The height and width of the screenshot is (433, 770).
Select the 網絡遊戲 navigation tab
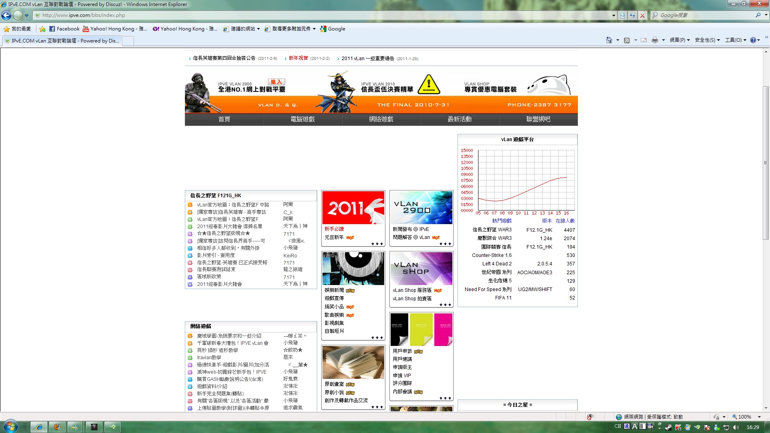(381, 119)
